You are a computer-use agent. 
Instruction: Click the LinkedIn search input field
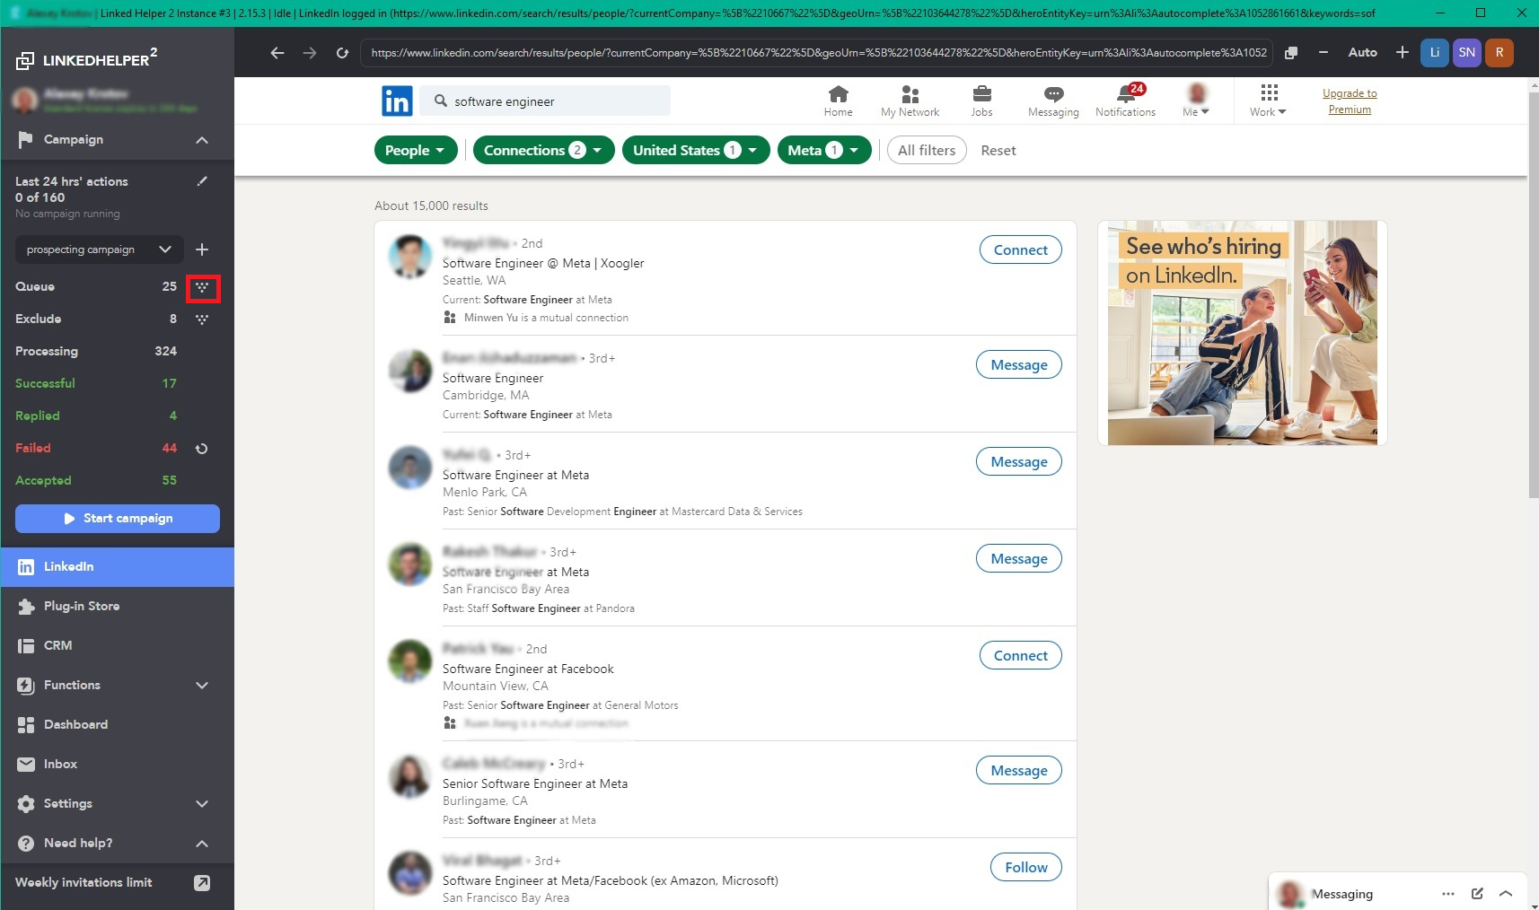tap(545, 101)
